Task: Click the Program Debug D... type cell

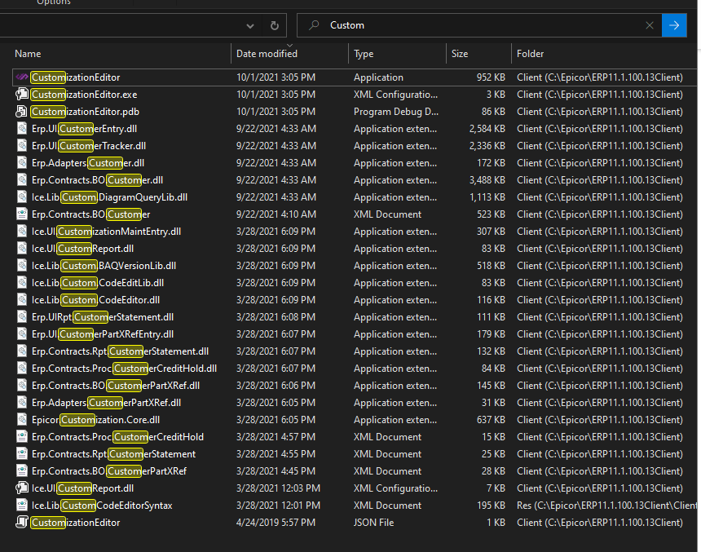Action: pyautogui.click(x=396, y=112)
